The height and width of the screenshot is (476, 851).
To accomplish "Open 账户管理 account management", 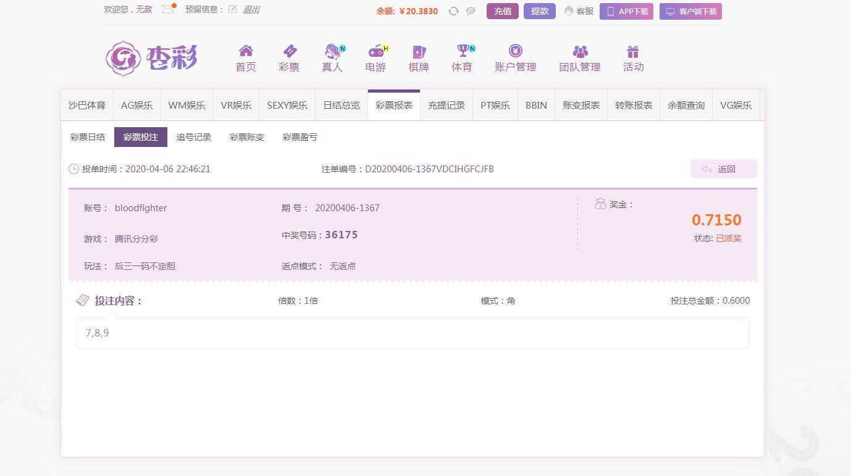I will [x=516, y=59].
